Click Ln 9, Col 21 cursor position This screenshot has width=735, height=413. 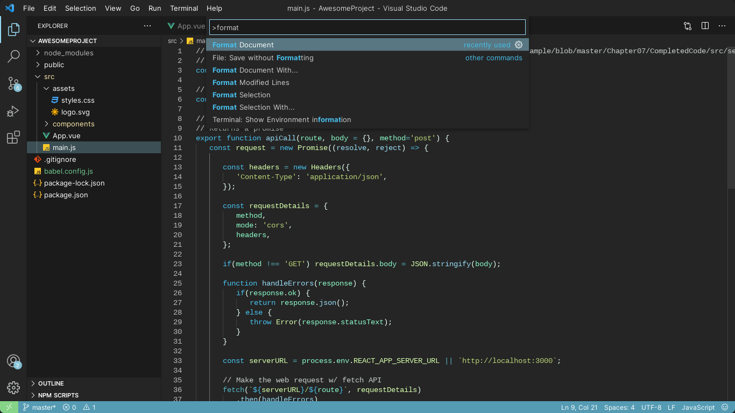coord(579,407)
